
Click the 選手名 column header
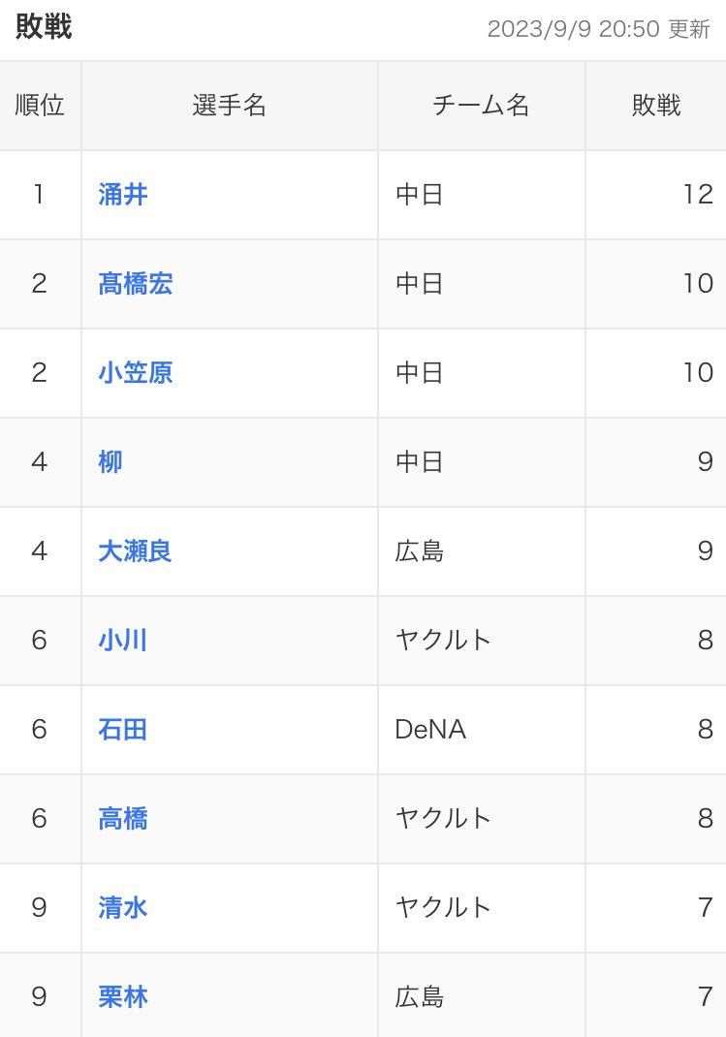(x=230, y=106)
